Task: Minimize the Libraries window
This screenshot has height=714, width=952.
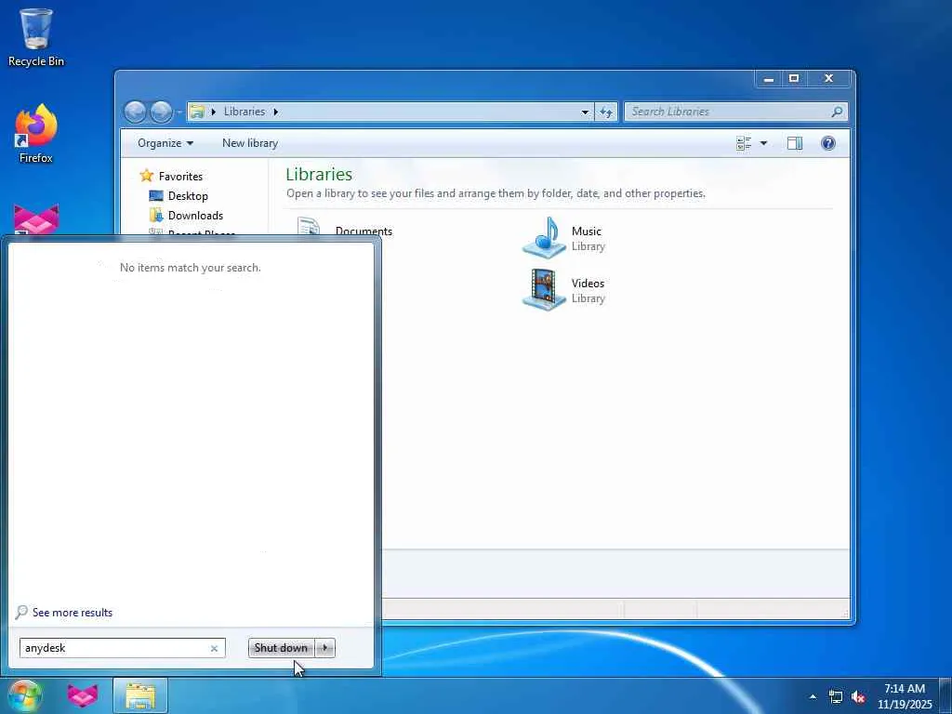Action: (769, 79)
